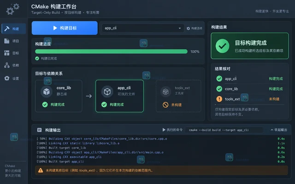Click the CMake gears logo

[13, 9]
